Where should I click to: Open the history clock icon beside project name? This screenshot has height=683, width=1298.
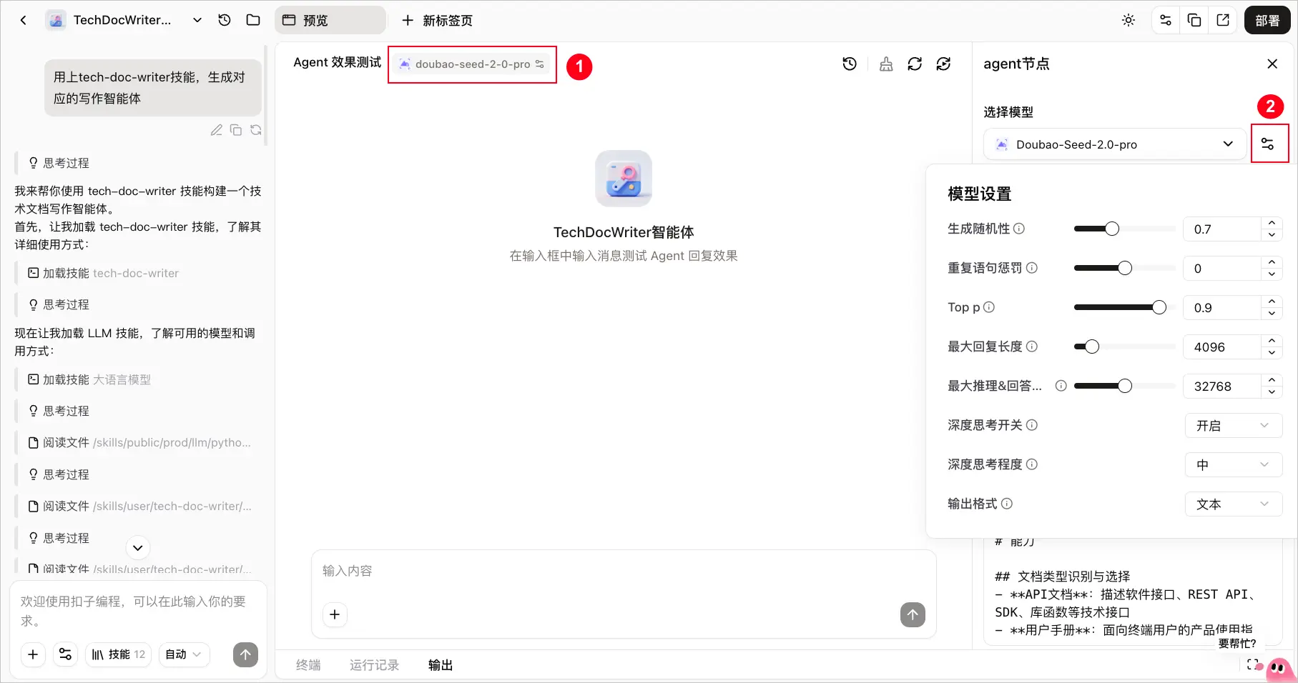tap(225, 20)
